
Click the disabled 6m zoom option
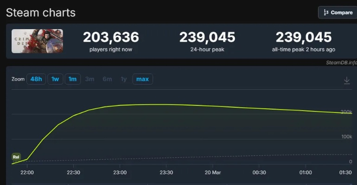pos(107,79)
